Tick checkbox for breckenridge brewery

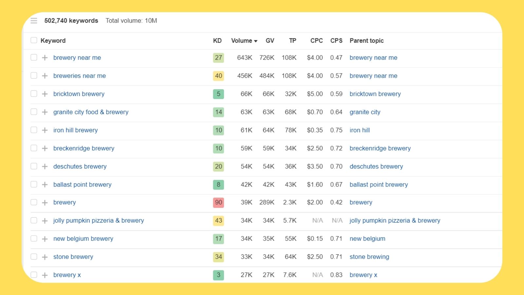(34, 148)
